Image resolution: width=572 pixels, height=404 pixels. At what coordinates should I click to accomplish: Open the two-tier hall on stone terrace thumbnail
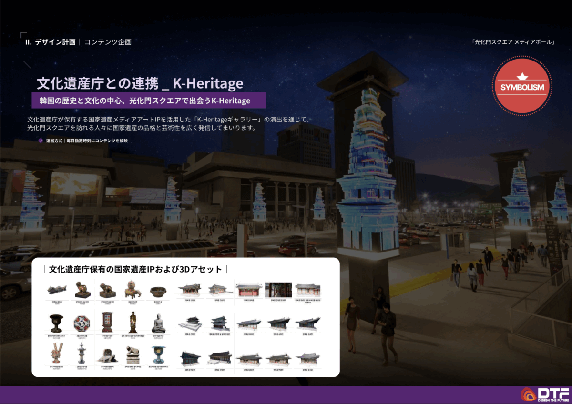(189, 323)
